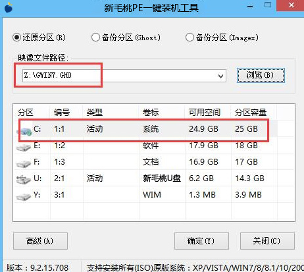Screen dimensions: 304x272
Task: Sort by the 编号 column header
Action: click(62, 113)
